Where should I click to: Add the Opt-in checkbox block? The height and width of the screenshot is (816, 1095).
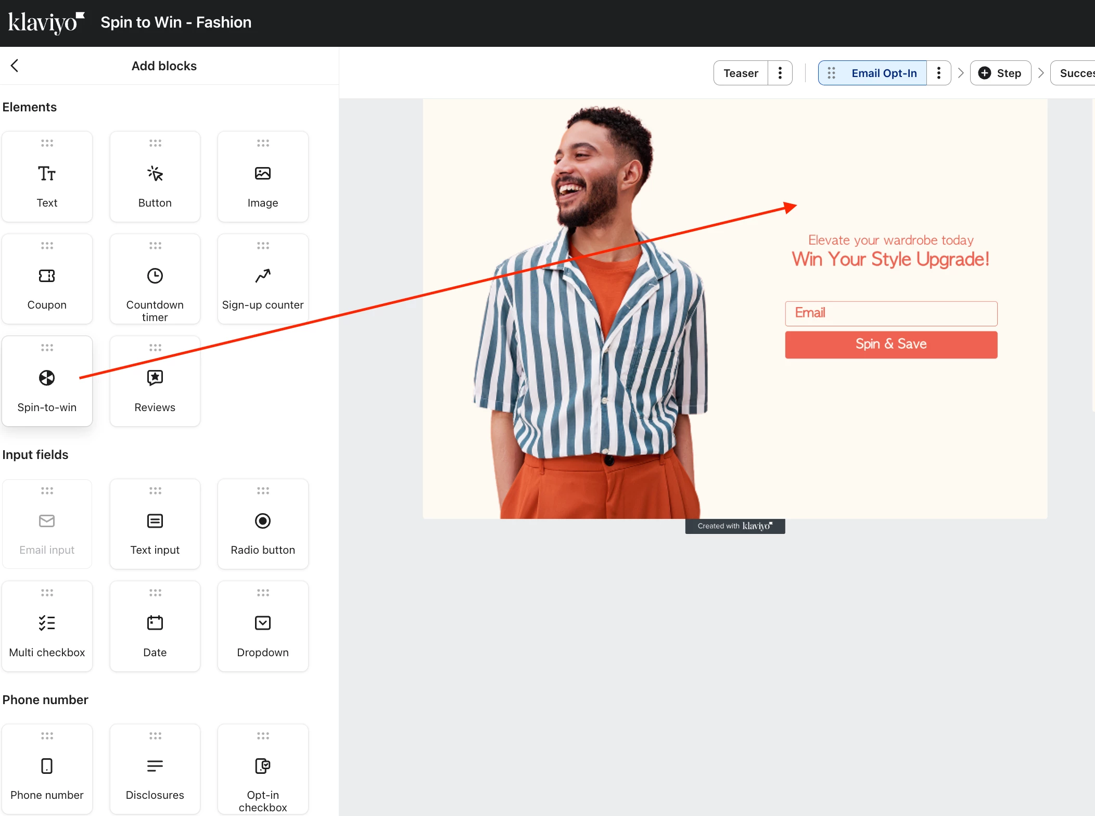(263, 769)
